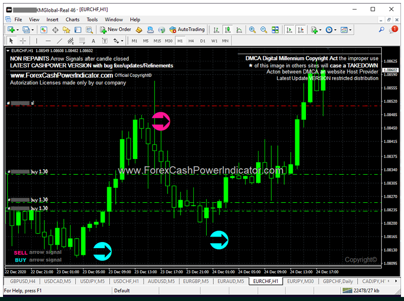The width and height of the screenshot is (404, 301).
Task: Toggle autoscroll to latest bar
Action: (288, 30)
